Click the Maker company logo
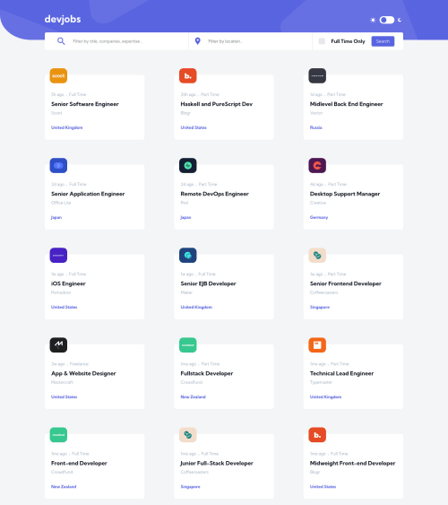Viewport: 448px width, 505px height. [x=188, y=256]
